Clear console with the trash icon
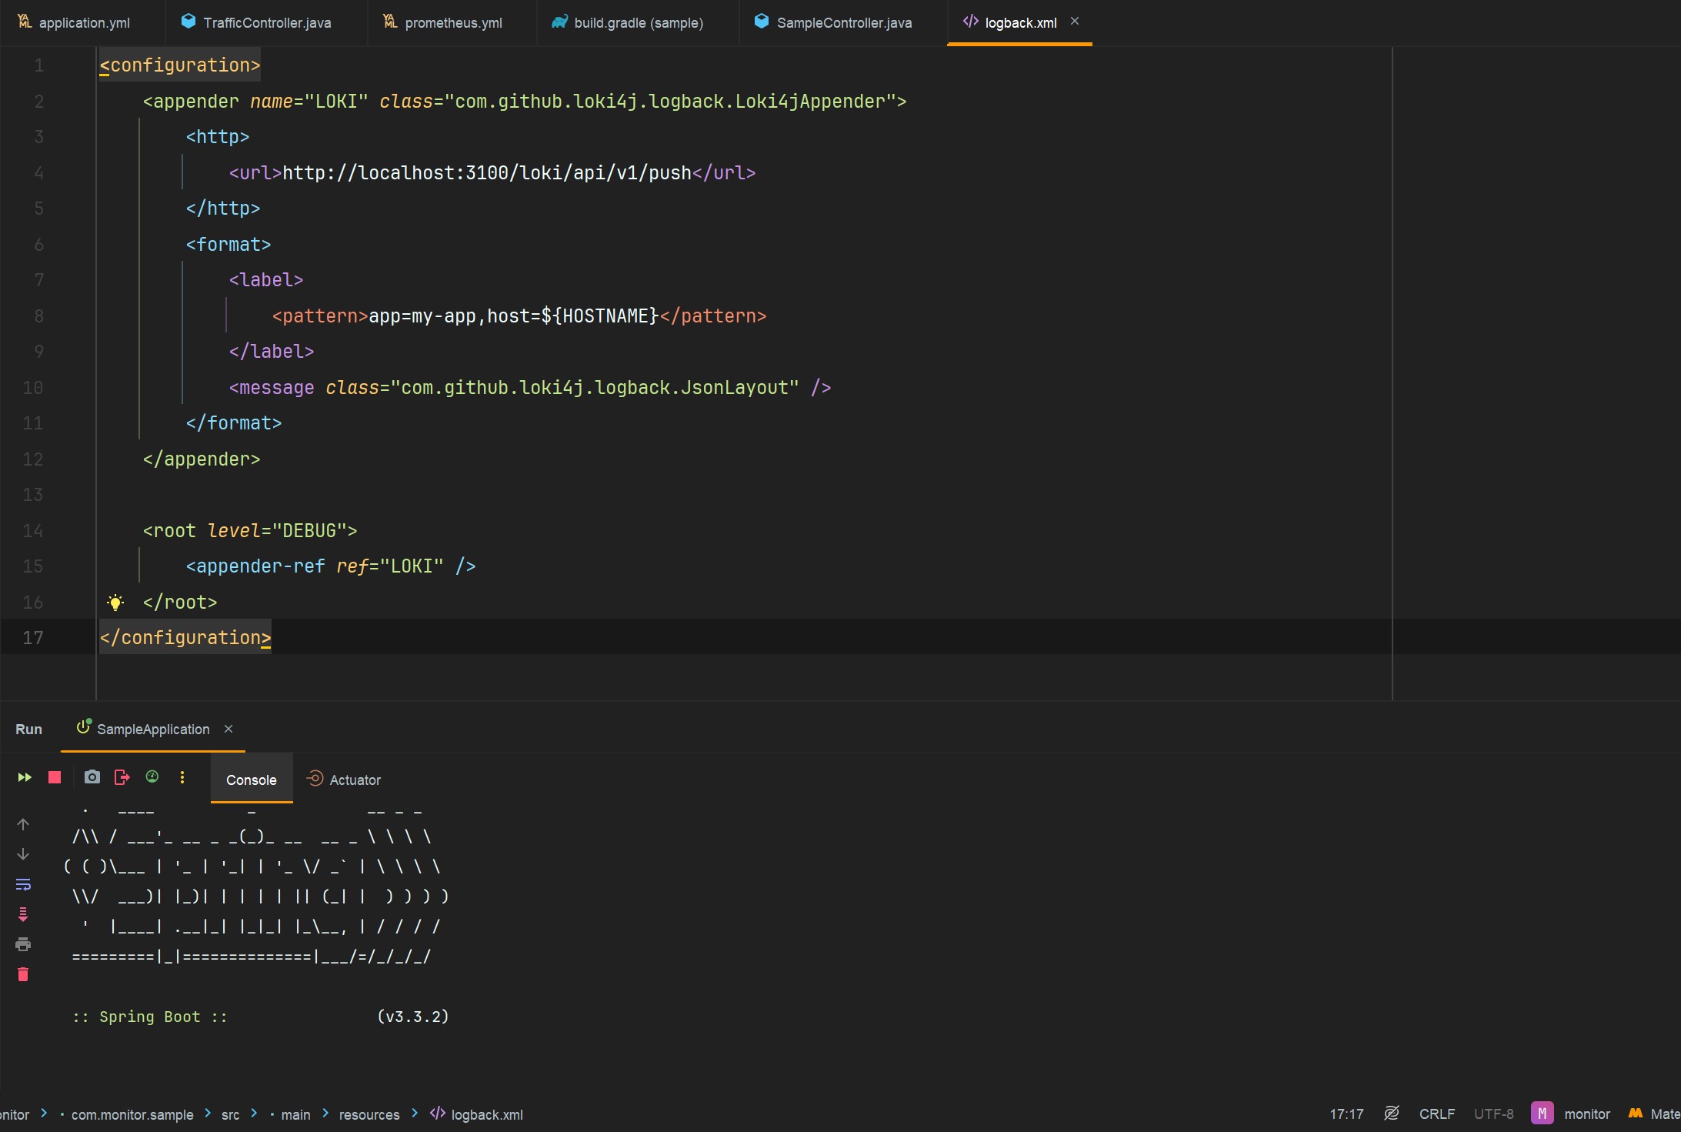This screenshot has width=1681, height=1132. click(x=23, y=975)
